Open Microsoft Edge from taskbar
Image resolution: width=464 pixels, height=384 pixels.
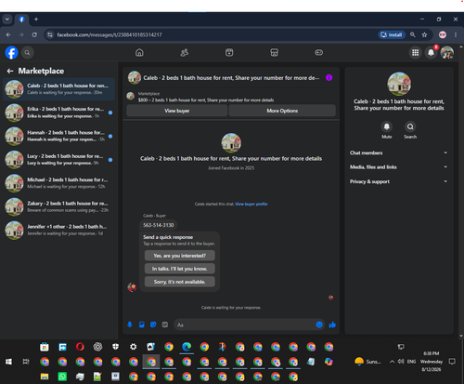187,347
